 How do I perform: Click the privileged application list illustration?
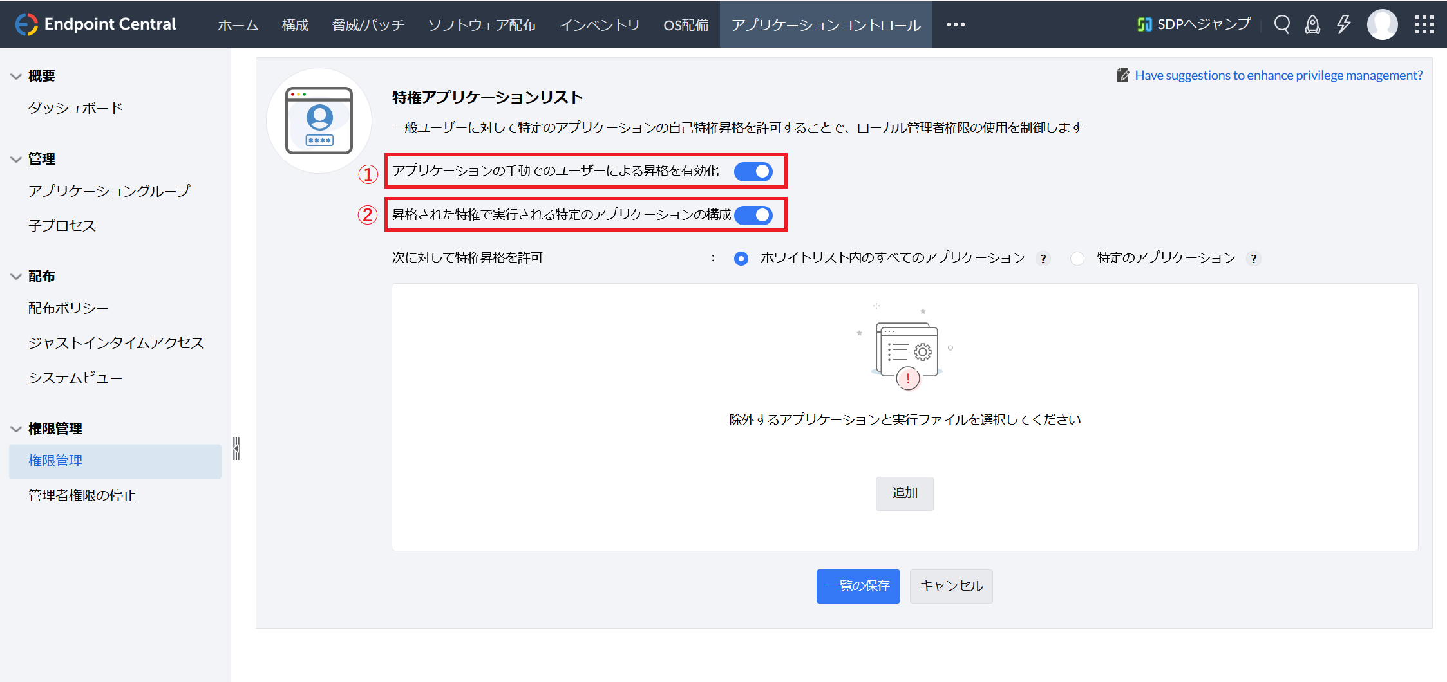click(319, 120)
